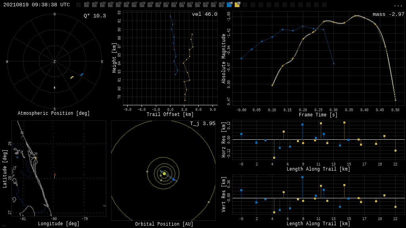Viewport: 406px width, 228px height.
Task: Click the timestamp 20210819 09:38:38 UTC
Action: click(36, 5)
